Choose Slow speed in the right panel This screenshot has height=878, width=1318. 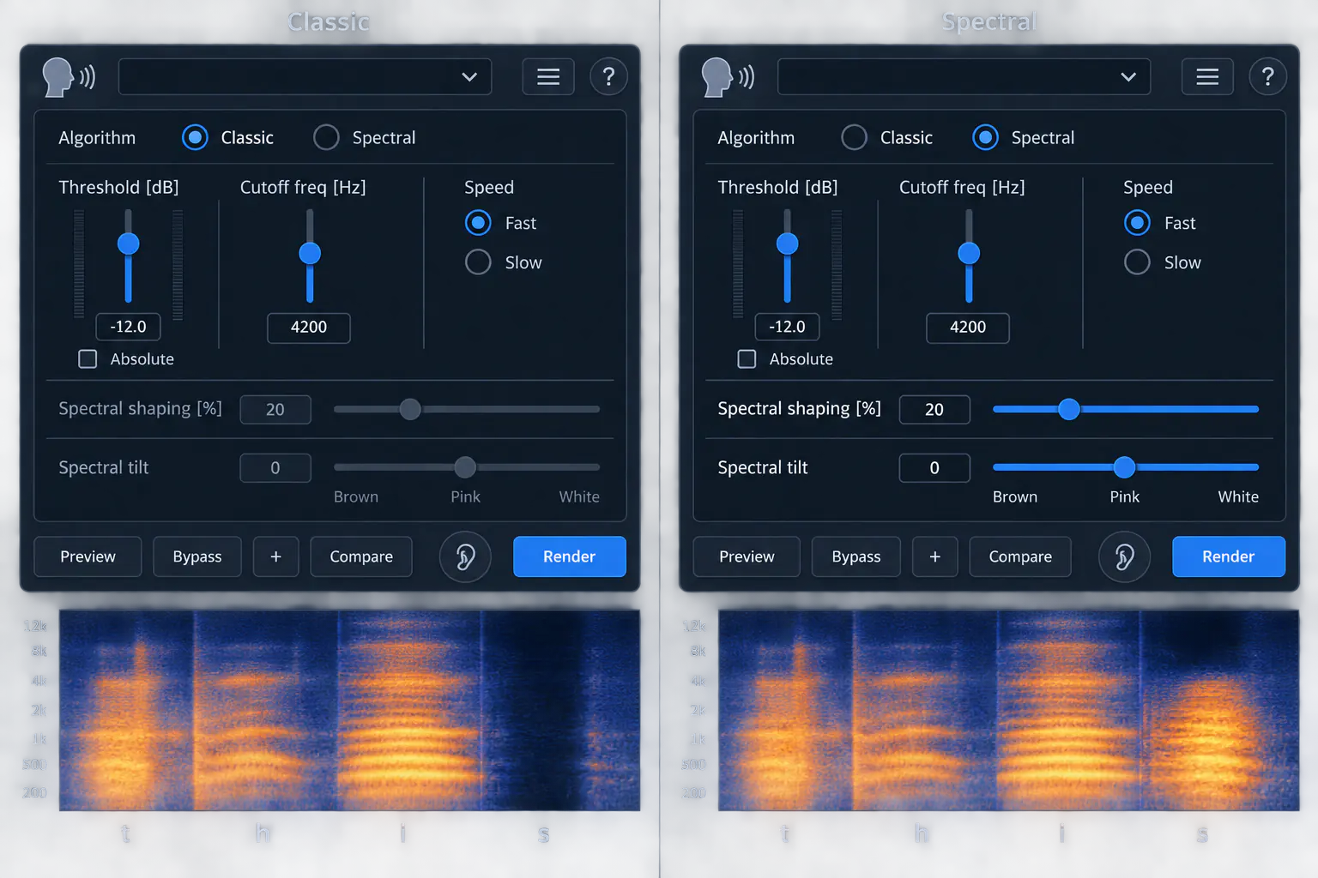1137,262
